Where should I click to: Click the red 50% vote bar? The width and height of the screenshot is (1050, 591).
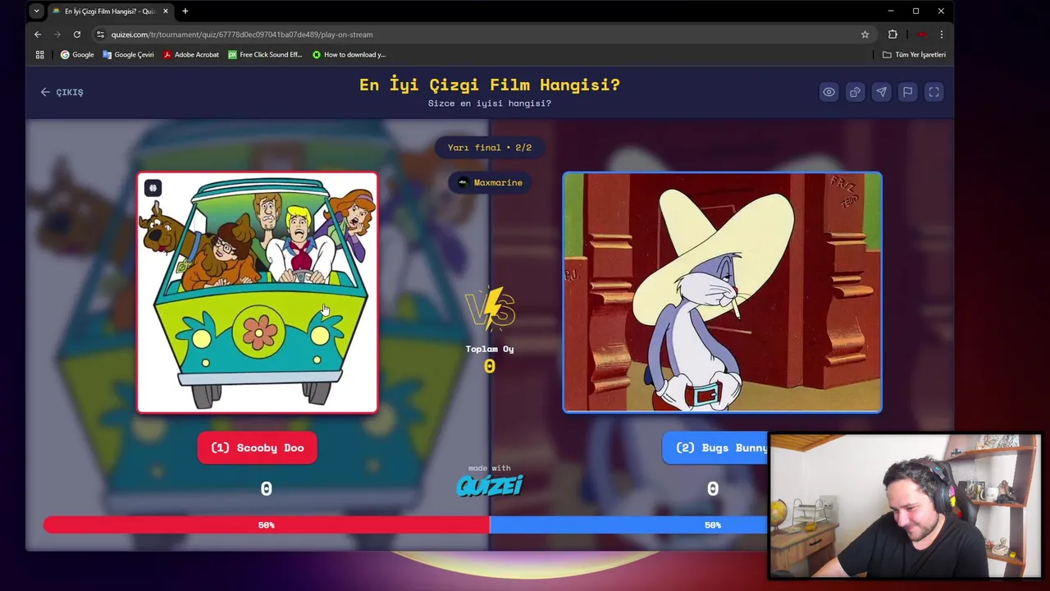267,525
